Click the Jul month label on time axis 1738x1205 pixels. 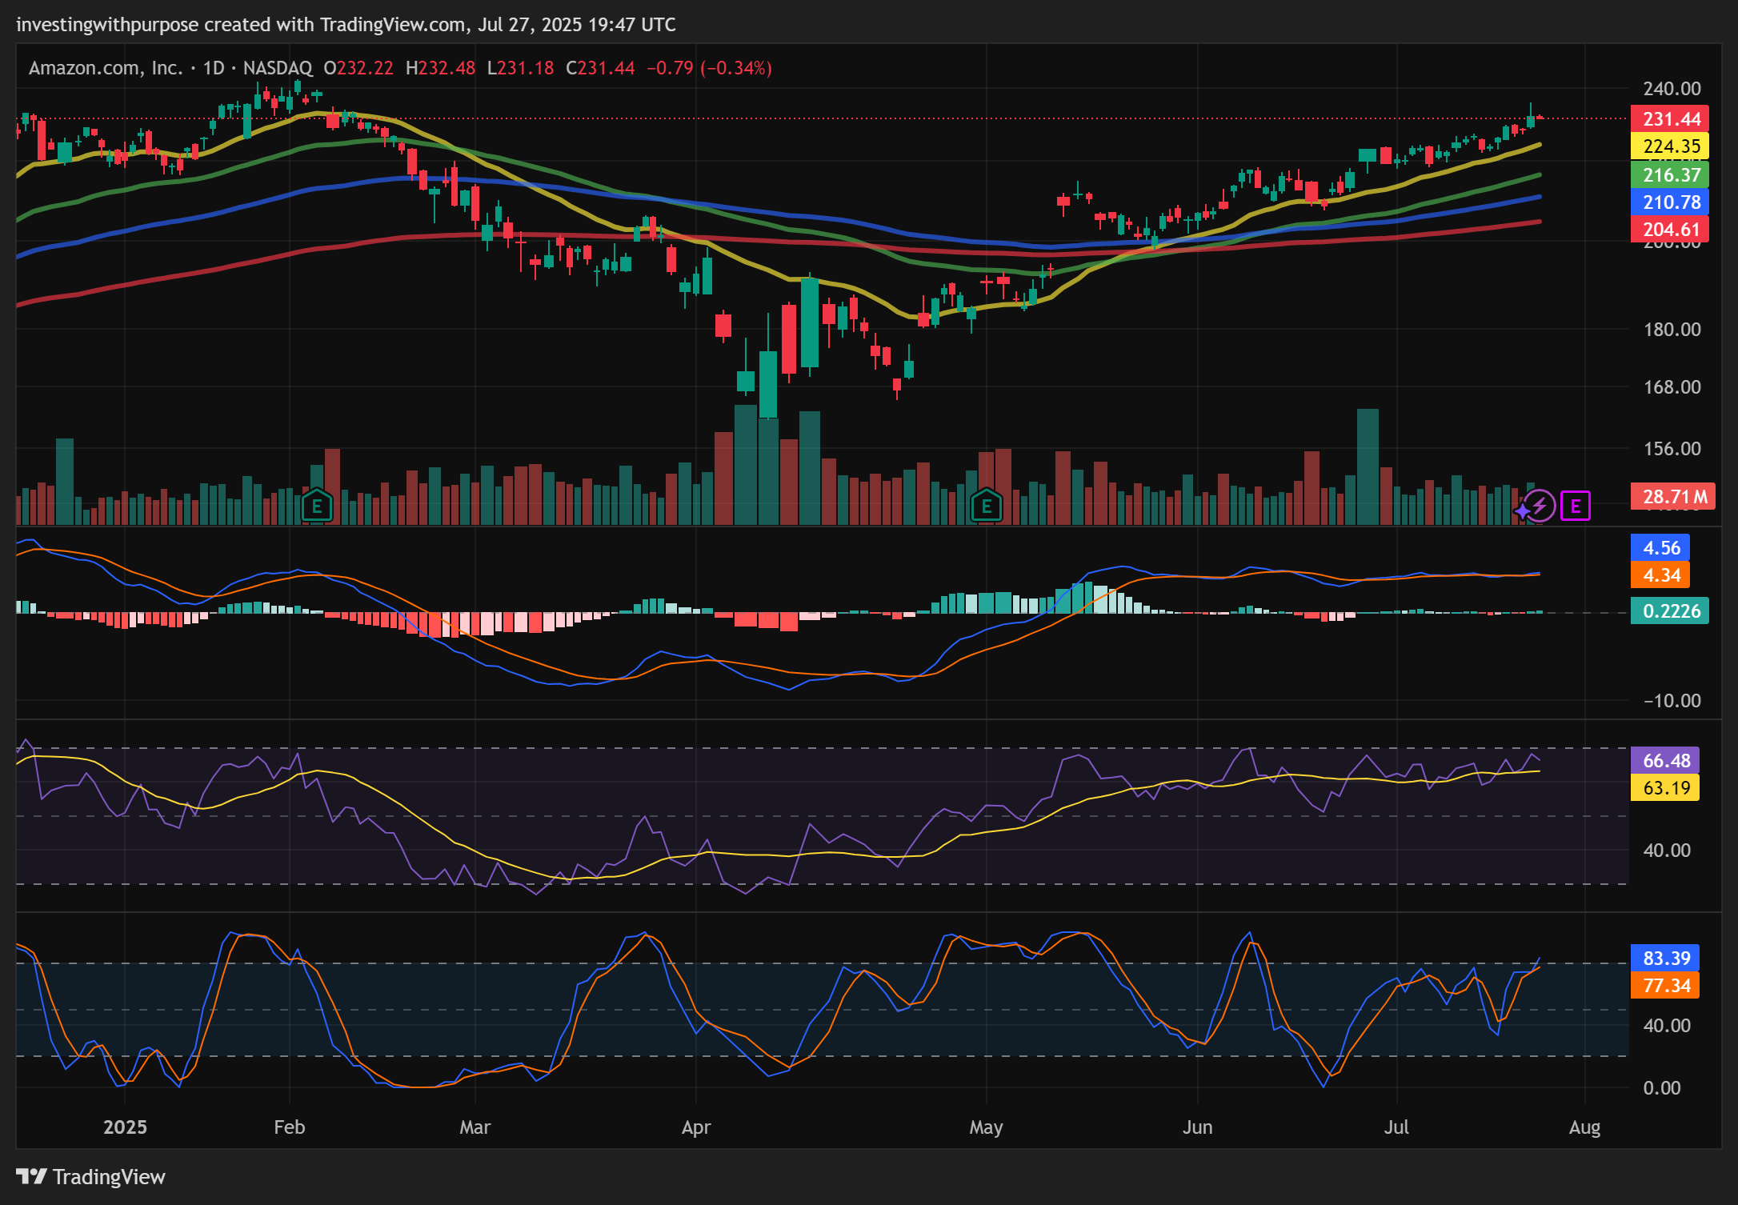1396,1127
